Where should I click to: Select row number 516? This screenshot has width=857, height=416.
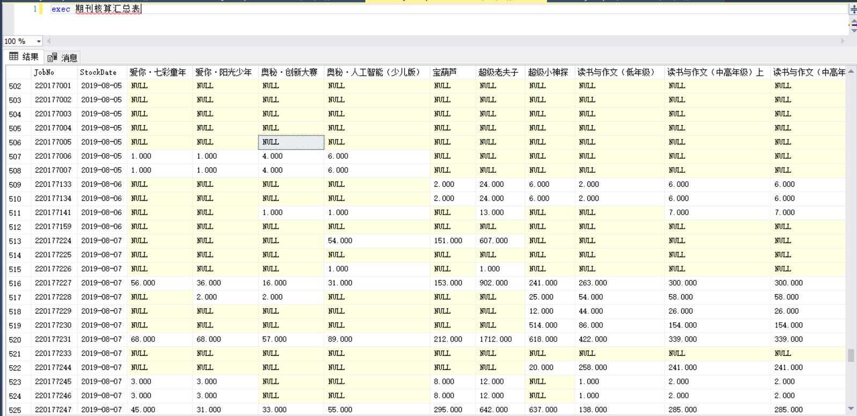(18, 283)
